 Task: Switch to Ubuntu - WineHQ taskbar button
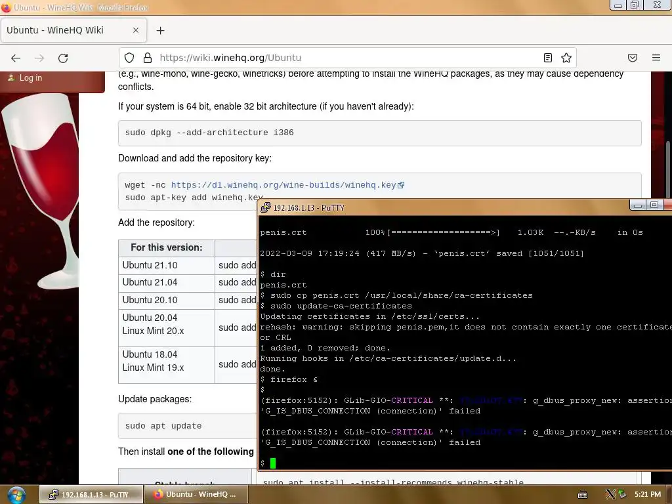click(x=198, y=495)
